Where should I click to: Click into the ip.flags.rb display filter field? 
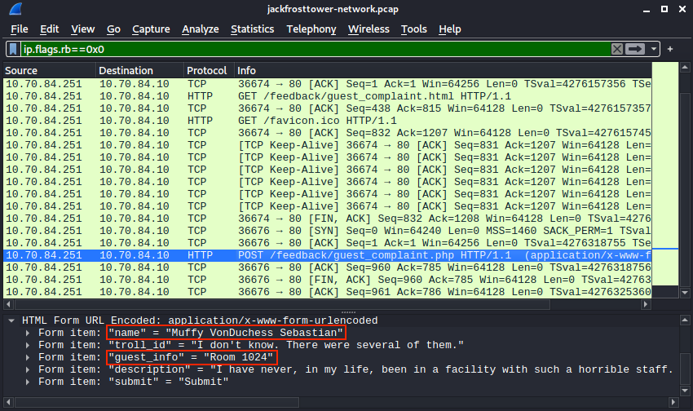(316, 49)
